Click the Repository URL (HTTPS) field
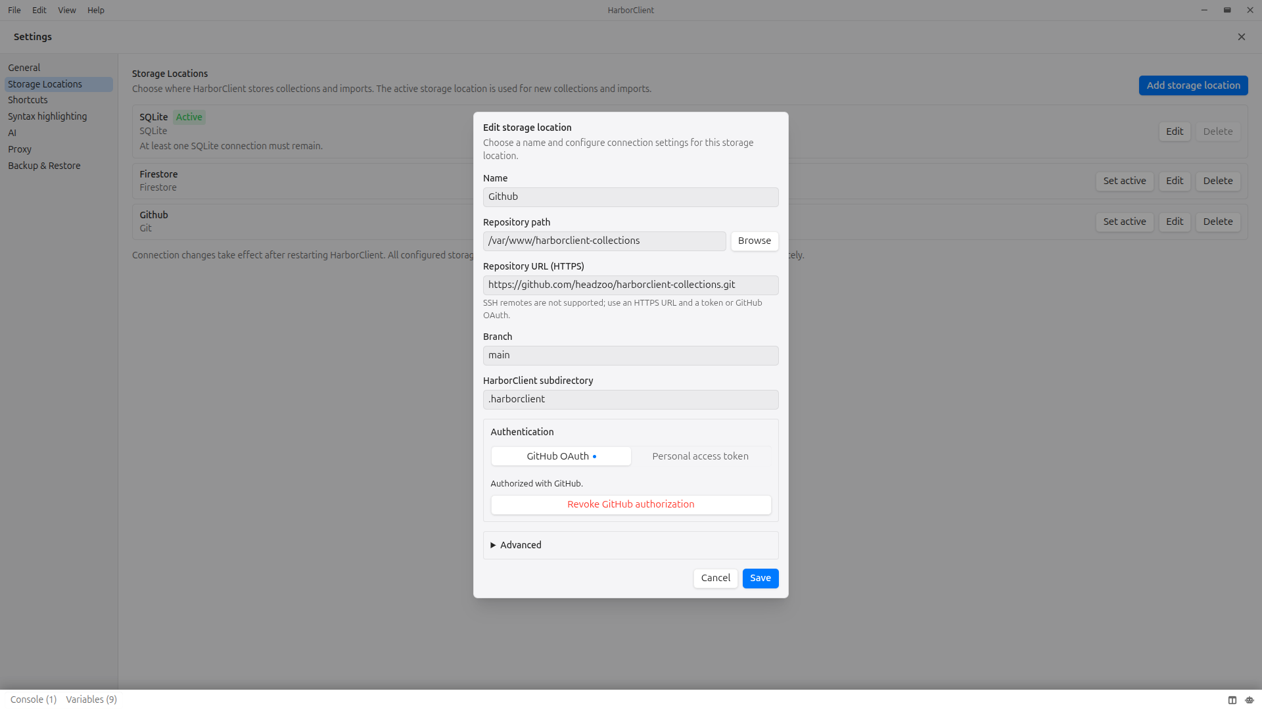This screenshot has height=710, width=1262. point(631,285)
